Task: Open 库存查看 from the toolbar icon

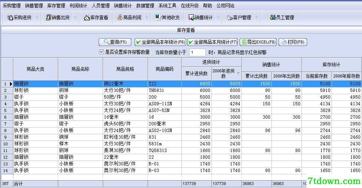Action: [87, 17]
